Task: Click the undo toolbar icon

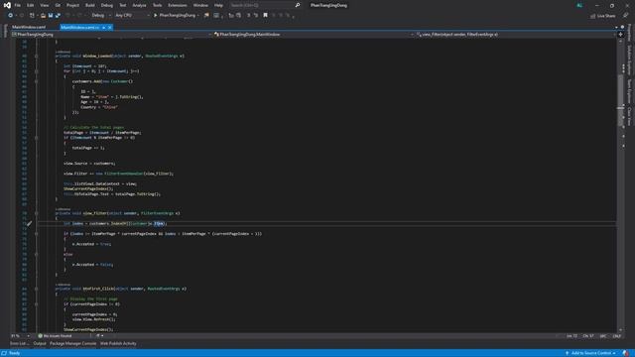Action: point(67,16)
